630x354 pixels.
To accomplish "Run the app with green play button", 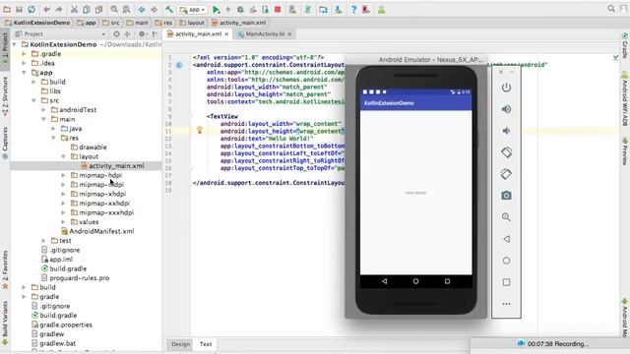I will [x=216, y=9].
